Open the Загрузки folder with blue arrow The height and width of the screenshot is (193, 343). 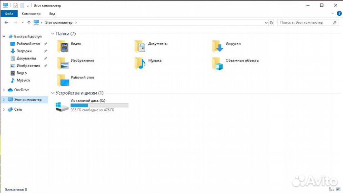coord(218,46)
